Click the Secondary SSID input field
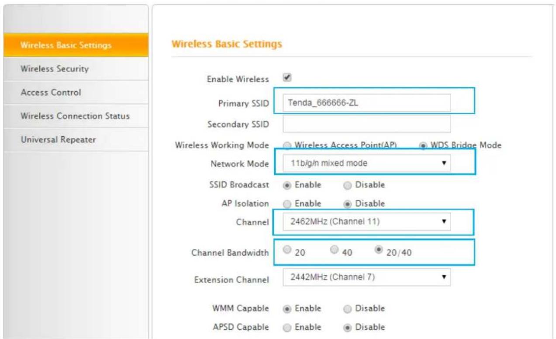This screenshot has height=339, width=556. coord(366,124)
